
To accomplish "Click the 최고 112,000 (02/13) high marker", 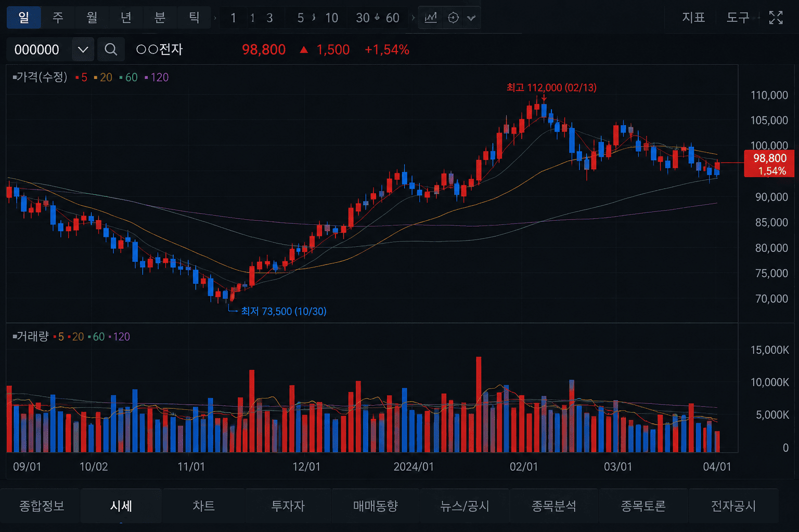I will [x=551, y=87].
